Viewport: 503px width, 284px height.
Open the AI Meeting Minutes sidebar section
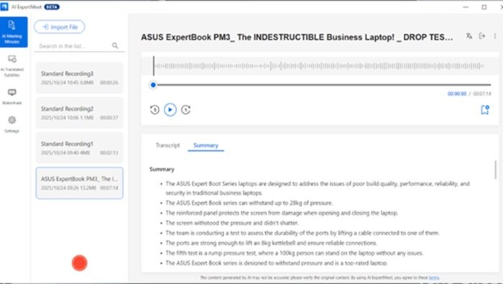(14, 32)
